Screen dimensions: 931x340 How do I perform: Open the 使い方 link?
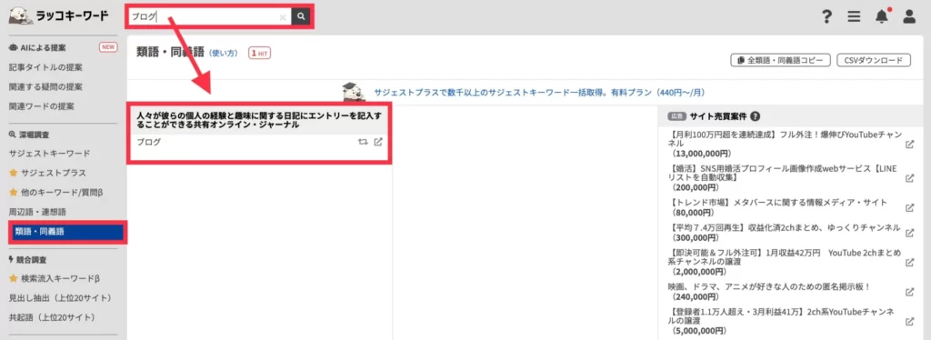coord(224,54)
